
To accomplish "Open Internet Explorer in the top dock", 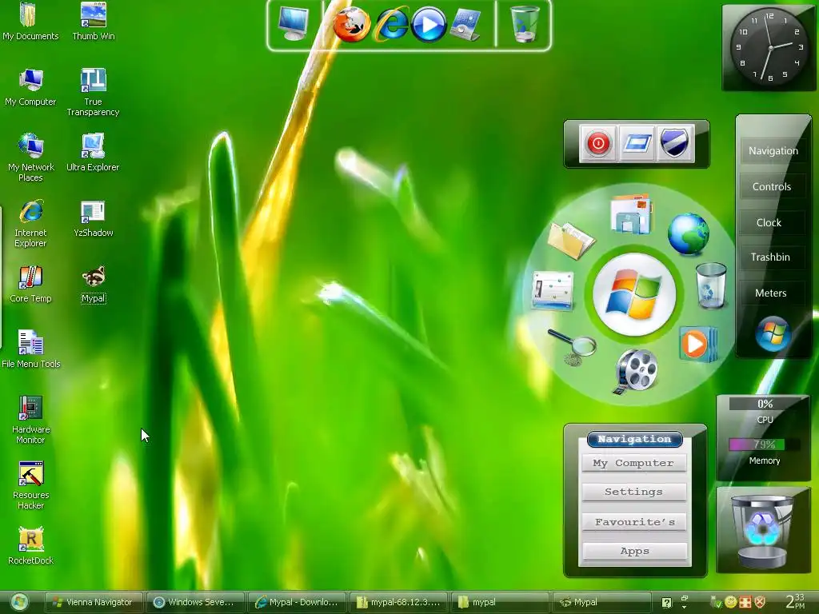I will pos(392,24).
